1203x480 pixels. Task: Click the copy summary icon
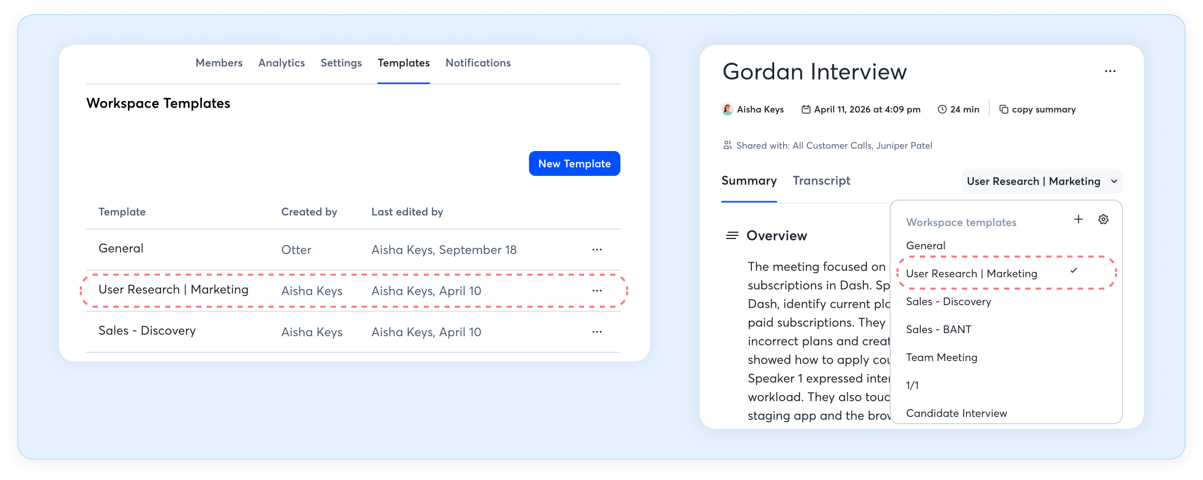(x=1004, y=110)
